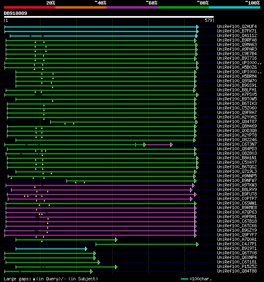Click the UniRef100_B6TQG2 label
The height and width of the screenshot is (282, 264).
pos(237,167)
